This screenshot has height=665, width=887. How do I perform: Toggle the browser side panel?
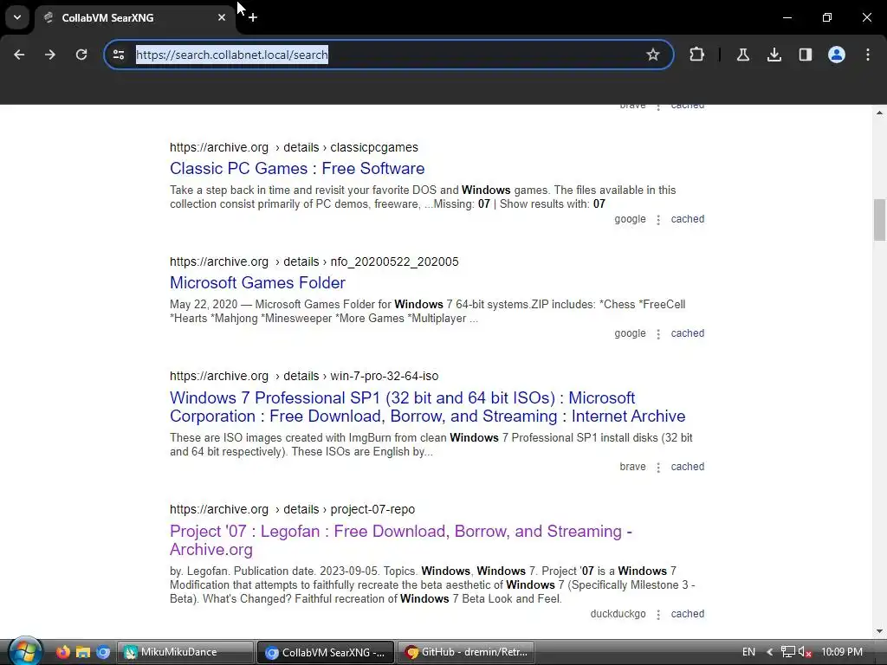coord(806,55)
